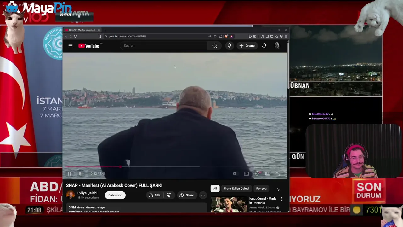
Task: Open the Leo AI sparkle icon
Action: click(276, 36)
